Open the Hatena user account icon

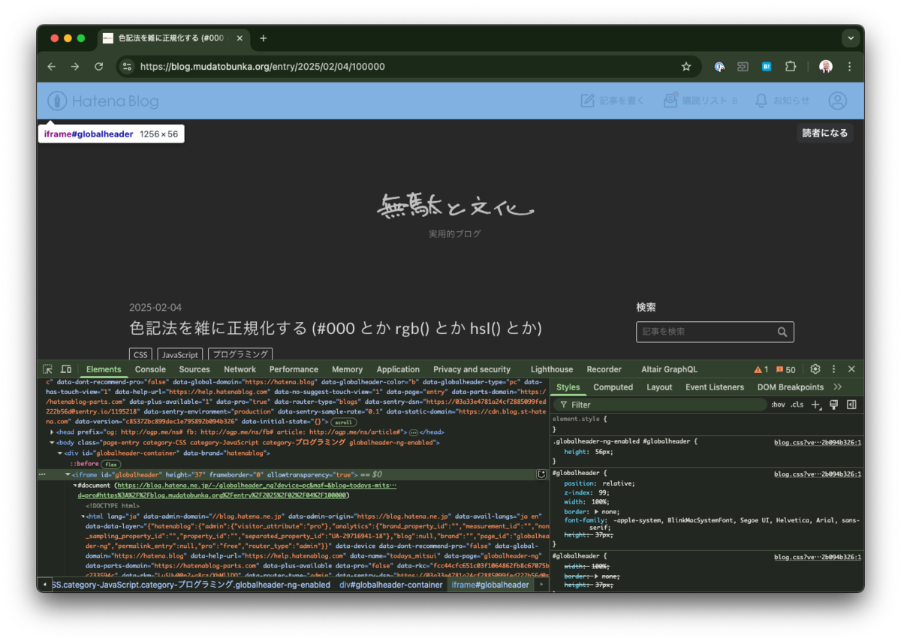click(837, 101)
